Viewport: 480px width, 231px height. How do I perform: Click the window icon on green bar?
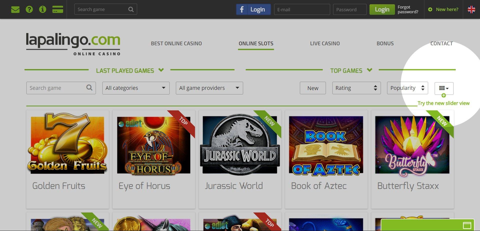point(467,225)
